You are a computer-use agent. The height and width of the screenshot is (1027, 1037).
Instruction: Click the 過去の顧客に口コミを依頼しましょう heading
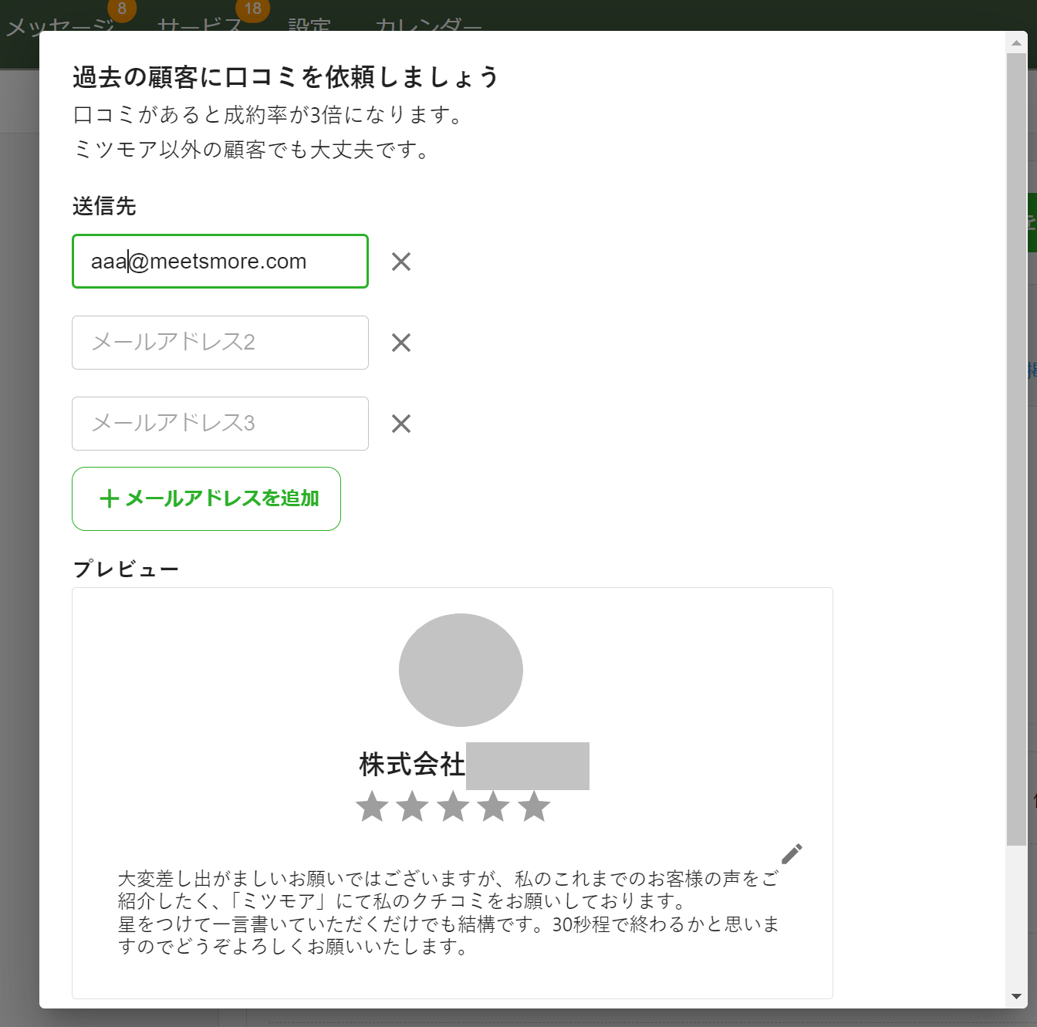[x=285, y=76]
